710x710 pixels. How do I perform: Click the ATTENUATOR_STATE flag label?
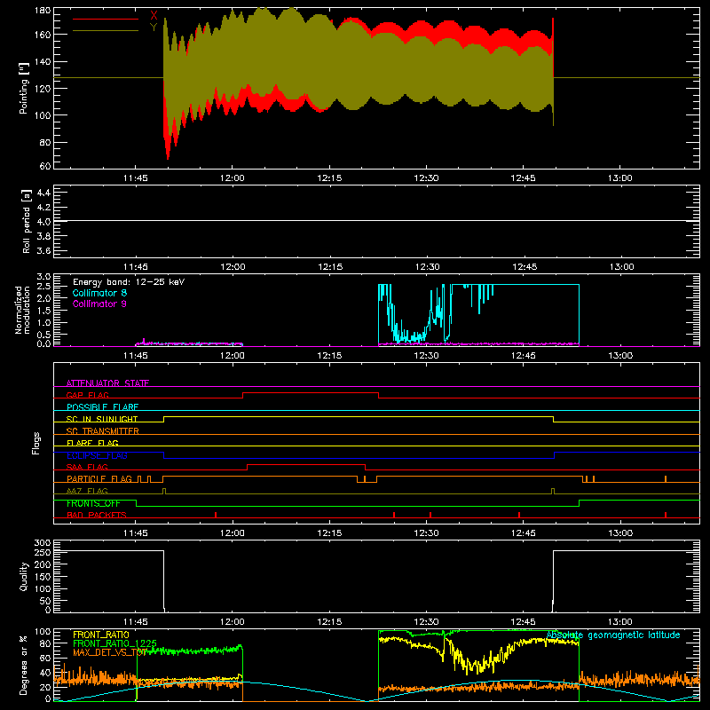coord(107,383)
